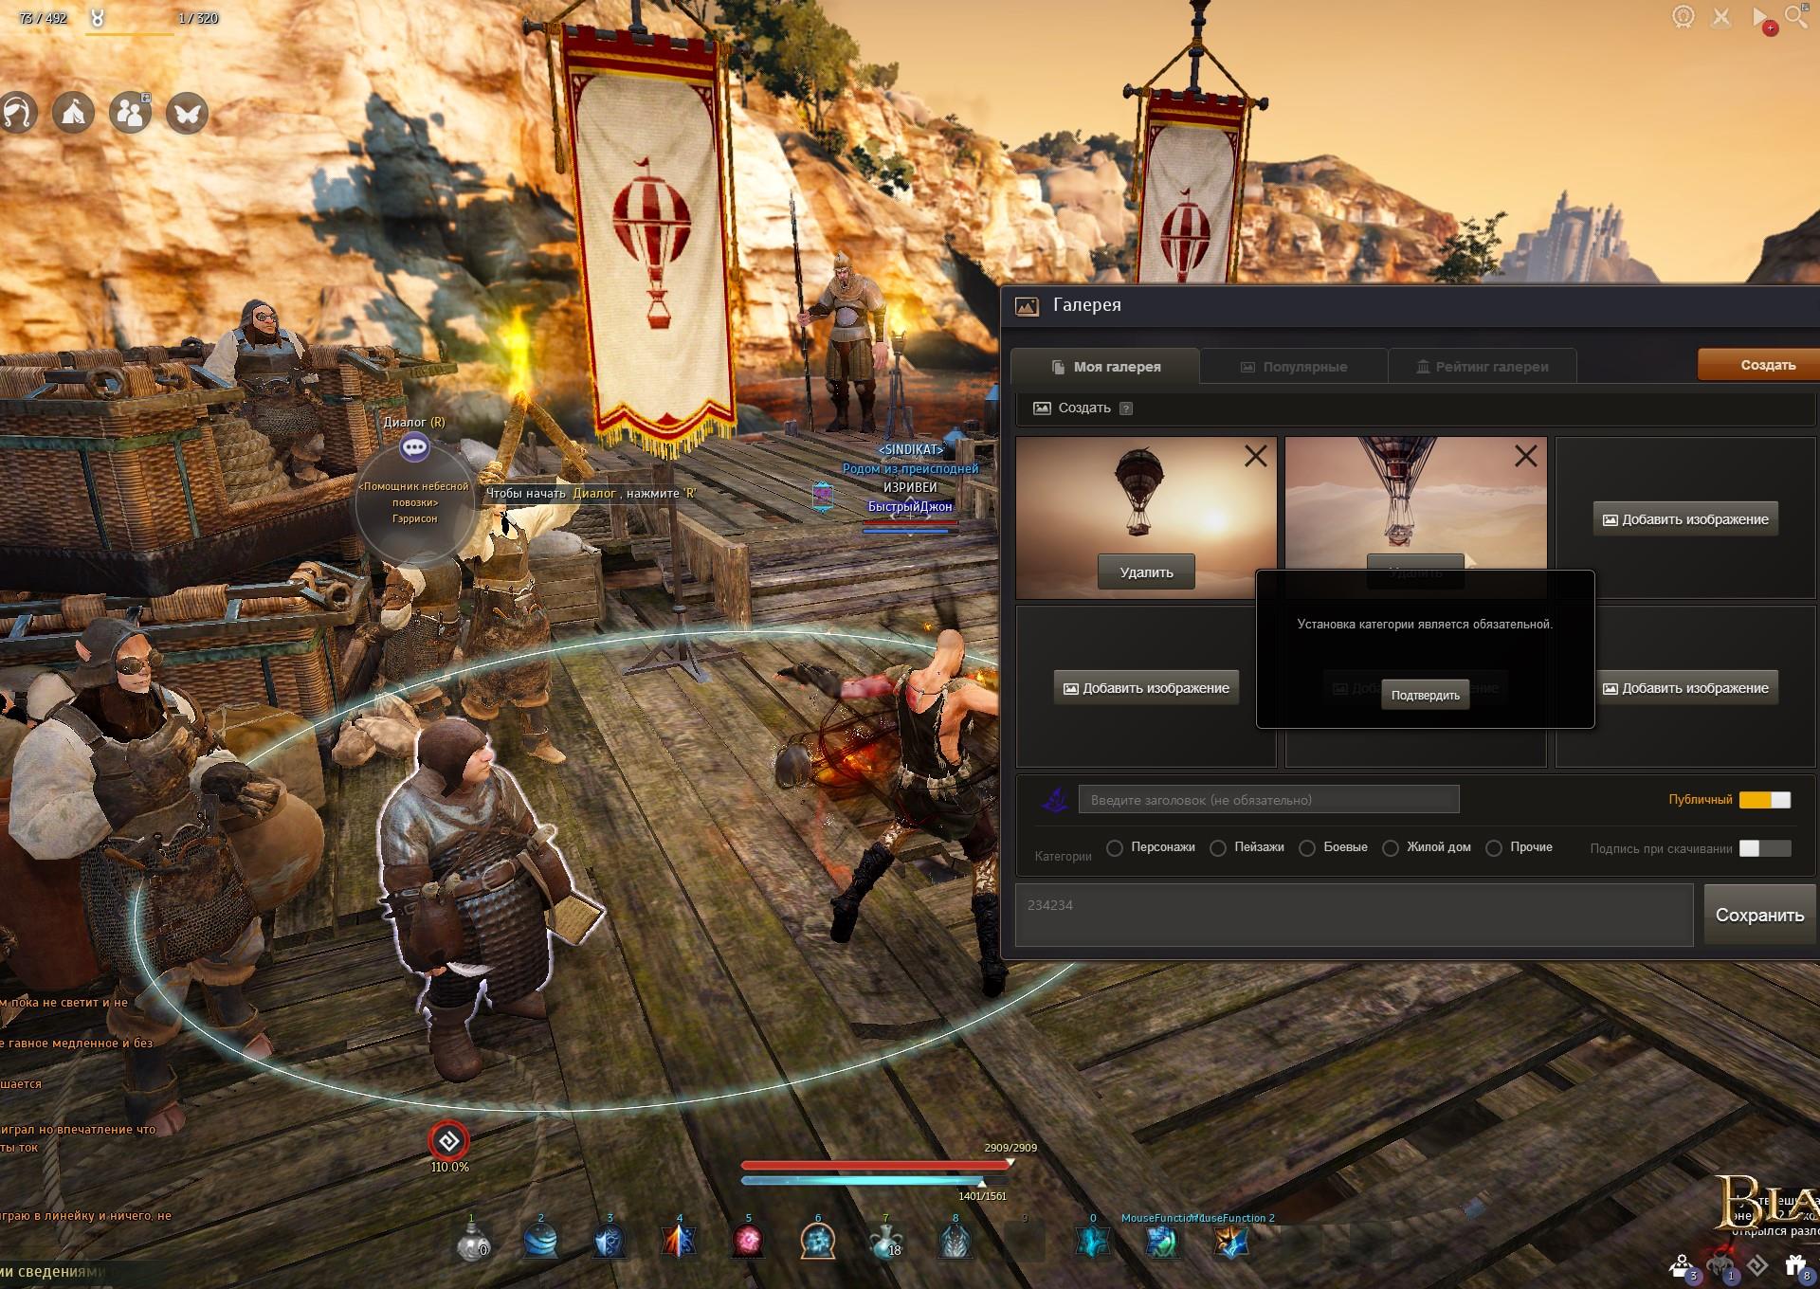
Task: Toggle the Публичный switch
Action: tap(1765, 800)
